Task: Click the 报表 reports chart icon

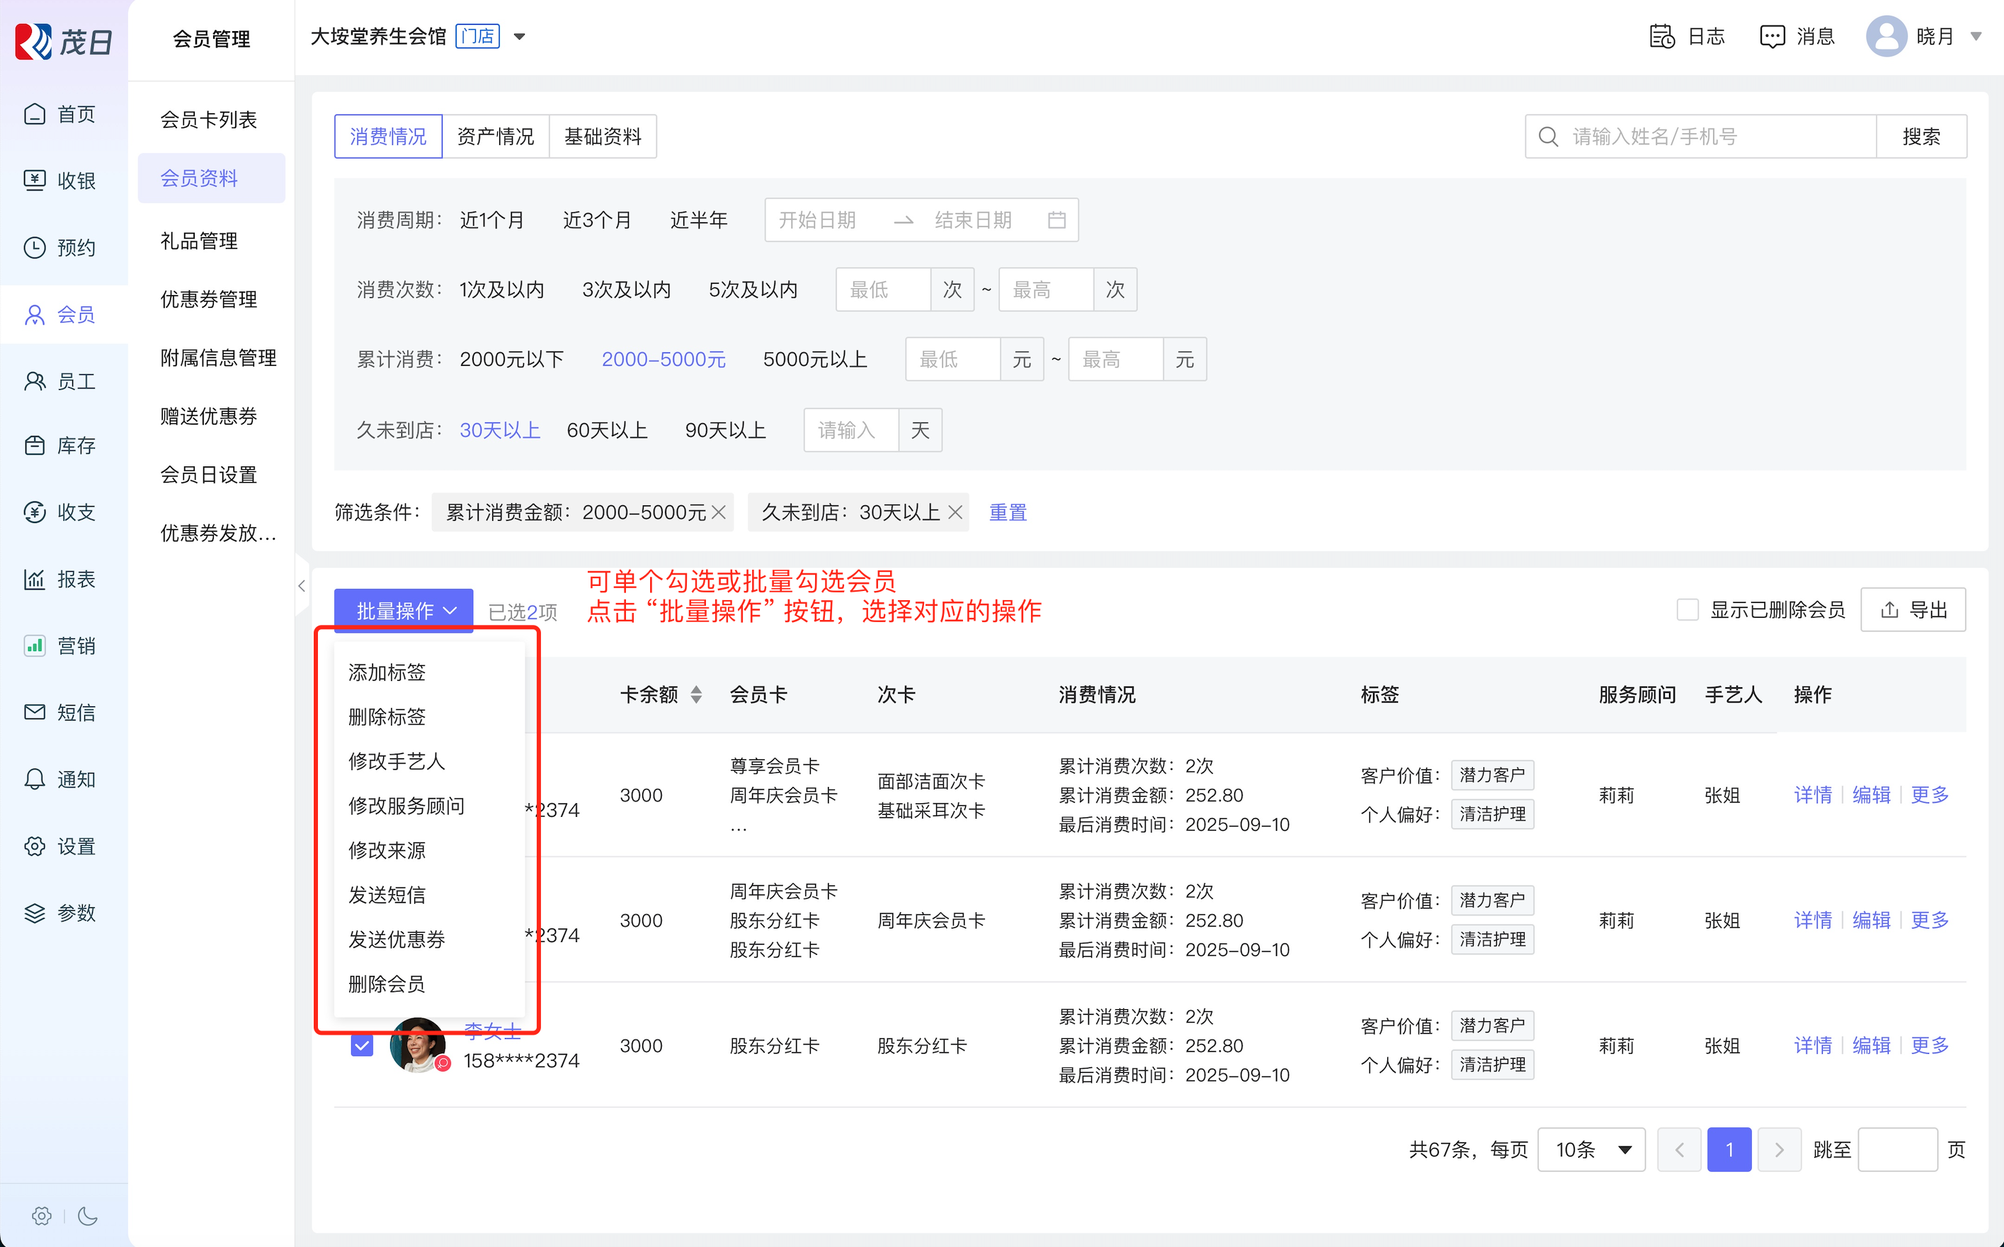Action: pos(35,579)
